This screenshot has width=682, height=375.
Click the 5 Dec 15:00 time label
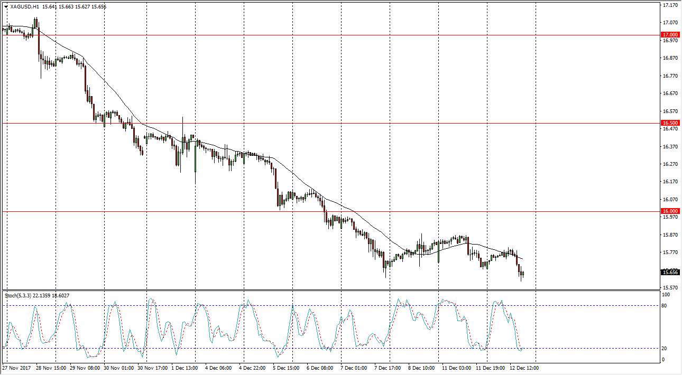click(x=286, y=368)
